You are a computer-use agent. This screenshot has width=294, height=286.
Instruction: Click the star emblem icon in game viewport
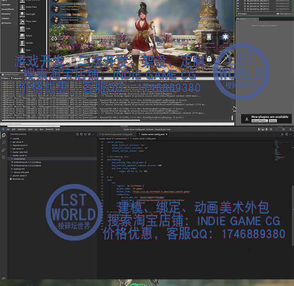[x=225, y=36]
